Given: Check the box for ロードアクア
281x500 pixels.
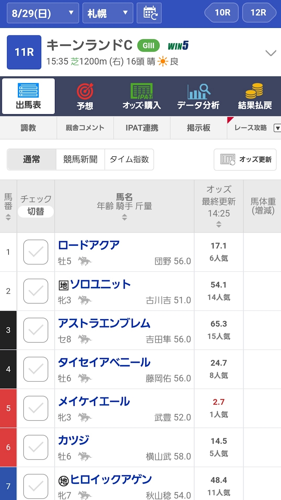Looking at the screenshot, I should point(35,252).
